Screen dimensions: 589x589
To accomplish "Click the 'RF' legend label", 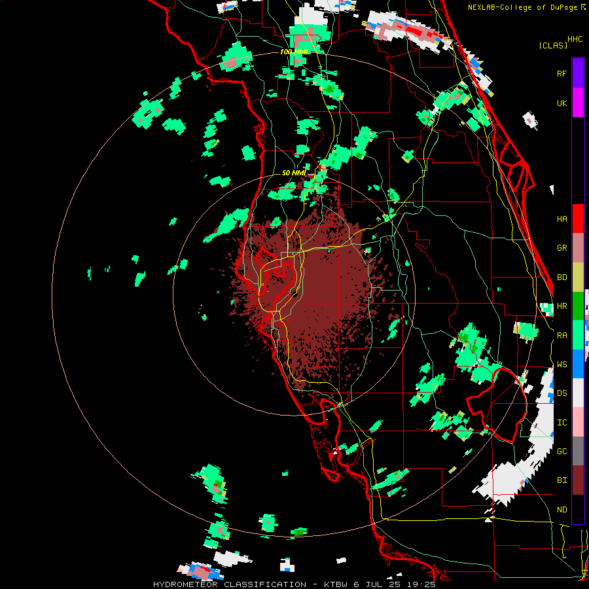I will (x=562, y=73).
